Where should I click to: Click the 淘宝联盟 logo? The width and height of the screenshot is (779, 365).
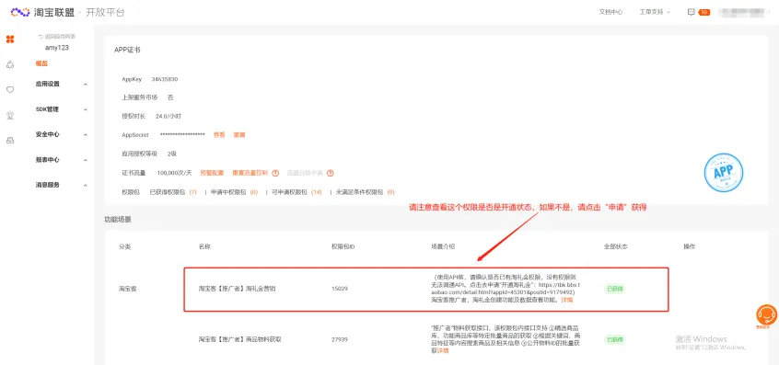(42, 12)
